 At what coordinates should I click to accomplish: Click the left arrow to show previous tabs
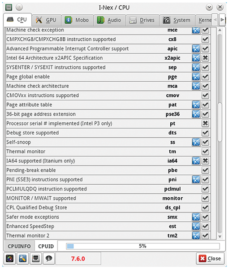pos(215,20)
